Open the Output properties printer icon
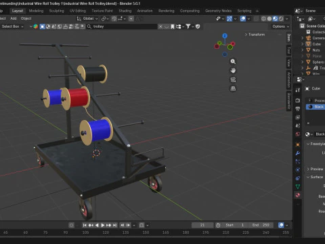This screenshot has width=325, height=244. pos(298,108)
